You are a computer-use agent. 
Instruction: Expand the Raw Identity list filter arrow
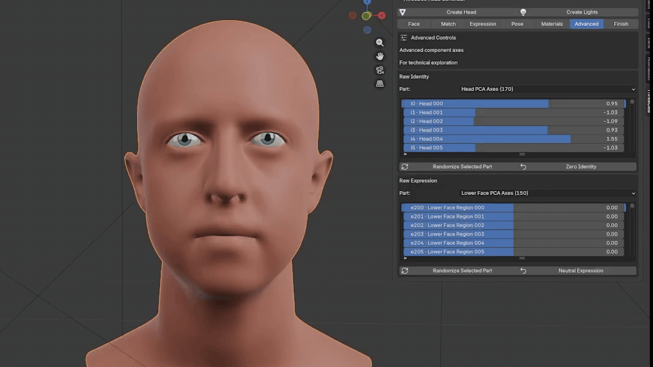(405, 154)
